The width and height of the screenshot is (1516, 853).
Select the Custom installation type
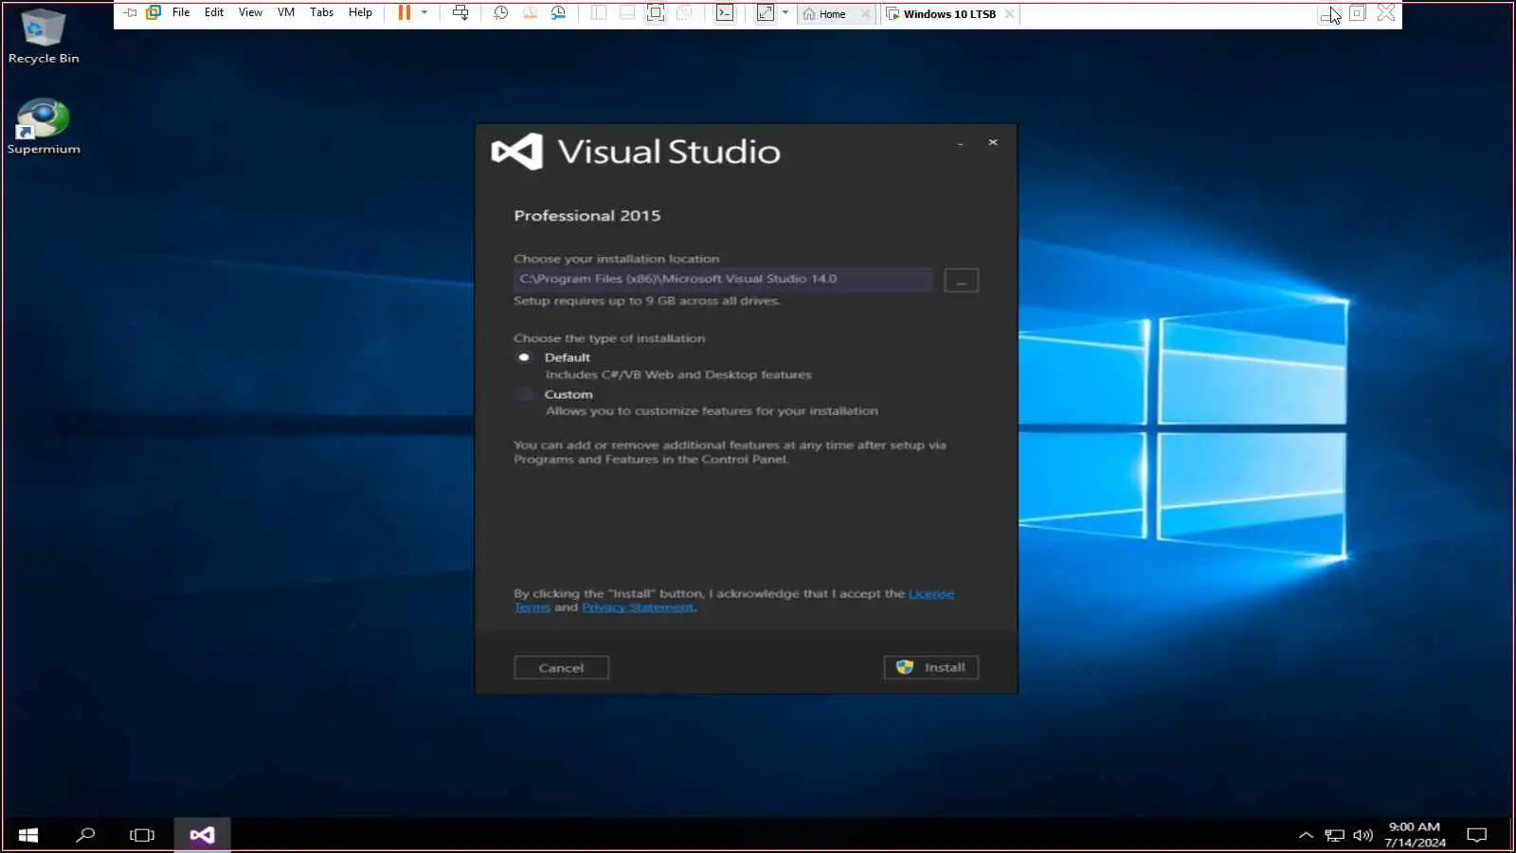[x=524, y=394]
